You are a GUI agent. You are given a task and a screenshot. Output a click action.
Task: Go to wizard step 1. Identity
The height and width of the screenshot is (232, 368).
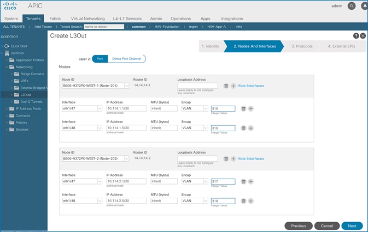pos(211,46)
